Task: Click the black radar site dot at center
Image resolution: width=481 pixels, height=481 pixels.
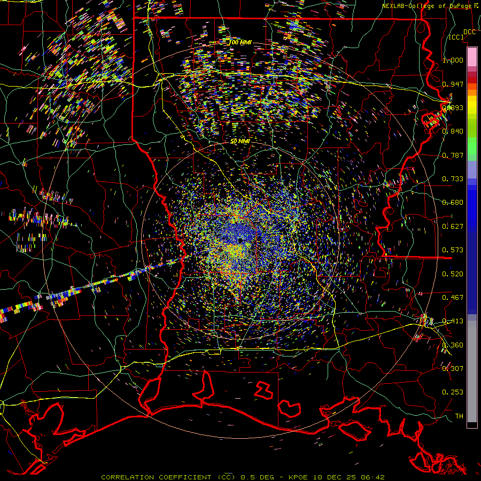Action: (241, 241)
